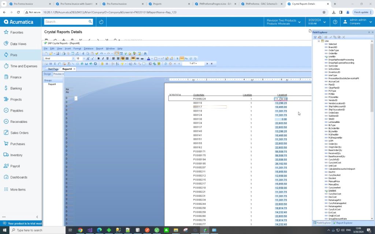
Task: Open the Database menu
Action: pyautogui.click(x=88, y=49)
